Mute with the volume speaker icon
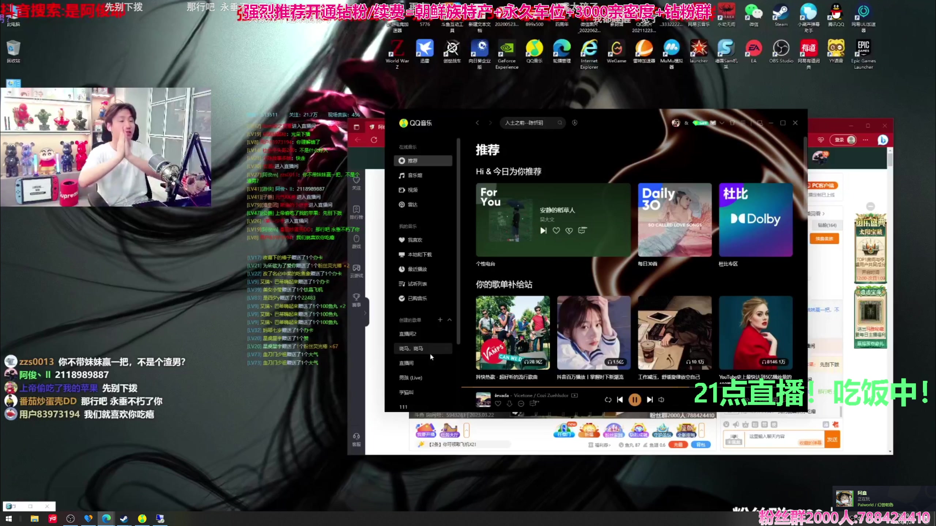This screenshot has width=936, height=526. [661, 400]
